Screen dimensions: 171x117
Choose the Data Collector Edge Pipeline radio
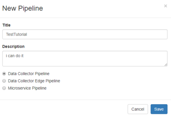4,81
